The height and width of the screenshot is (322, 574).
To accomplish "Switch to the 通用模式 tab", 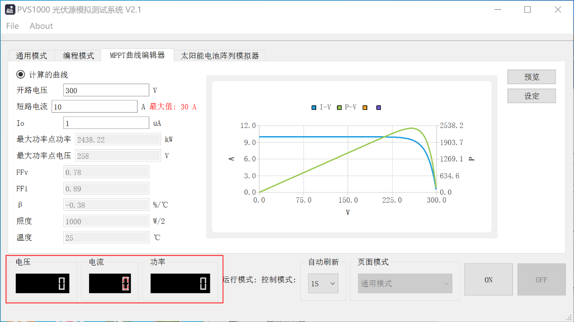I will point(32,56).
